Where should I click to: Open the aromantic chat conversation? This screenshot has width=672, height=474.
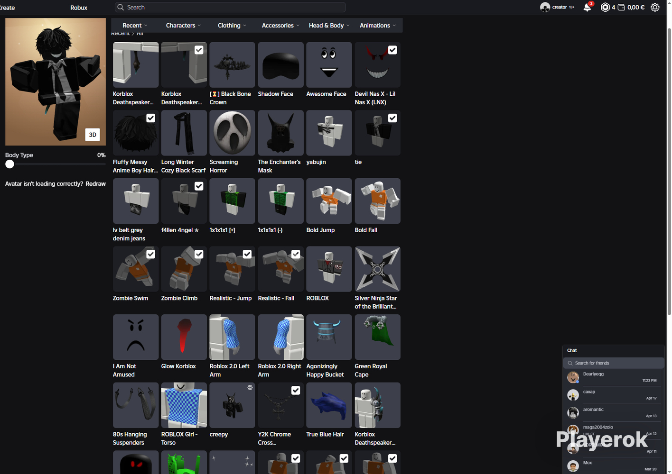(613, 412)
